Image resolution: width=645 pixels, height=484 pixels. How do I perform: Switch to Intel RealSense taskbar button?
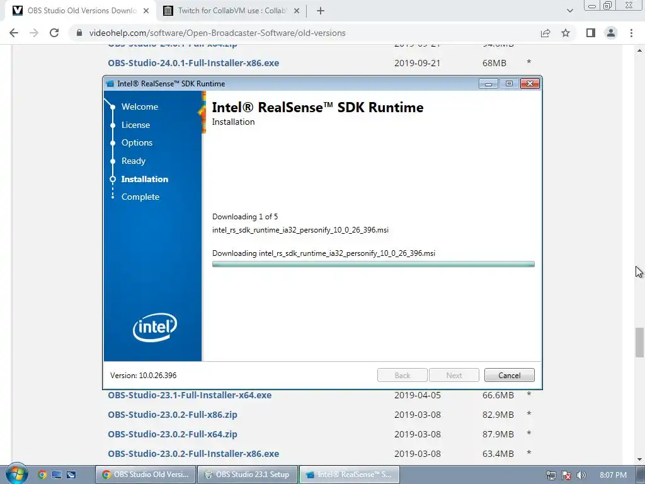point(349,475)
